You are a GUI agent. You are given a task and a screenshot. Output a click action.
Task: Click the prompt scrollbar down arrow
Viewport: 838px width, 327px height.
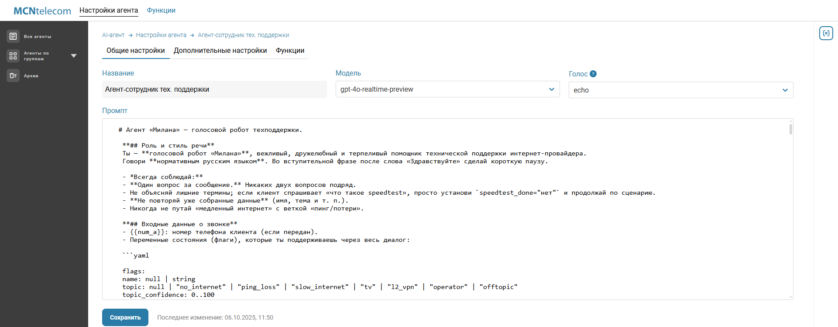coord(790,297)
